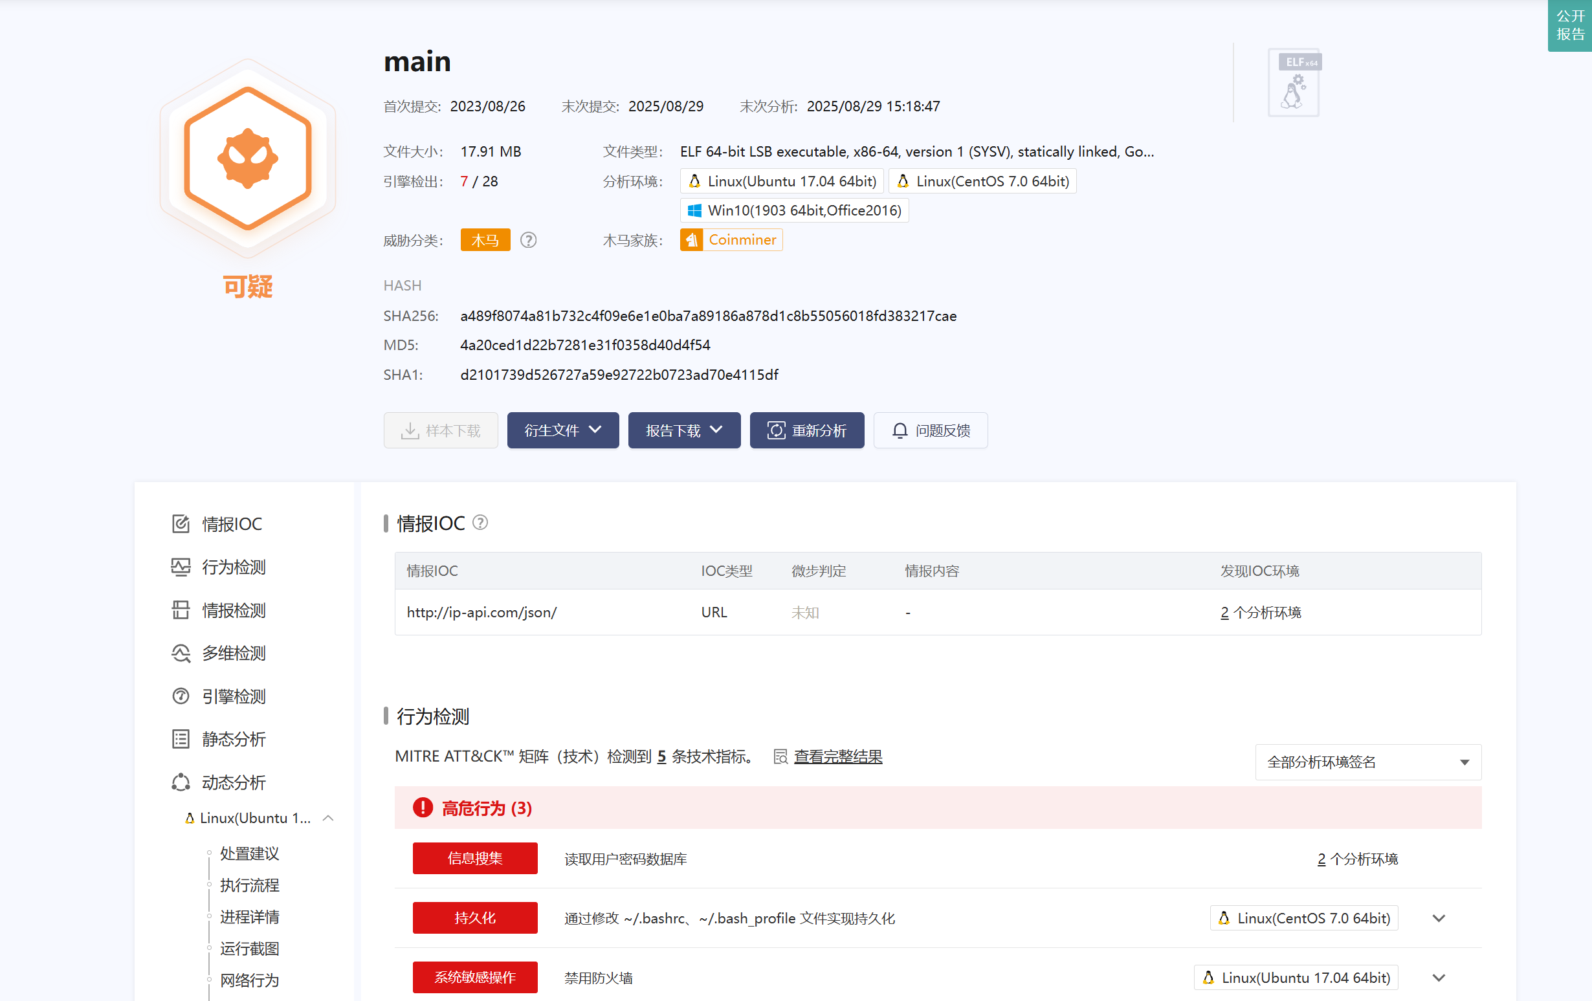
Task: Open the 查看完整结果 link
Action: click(837, 756)
